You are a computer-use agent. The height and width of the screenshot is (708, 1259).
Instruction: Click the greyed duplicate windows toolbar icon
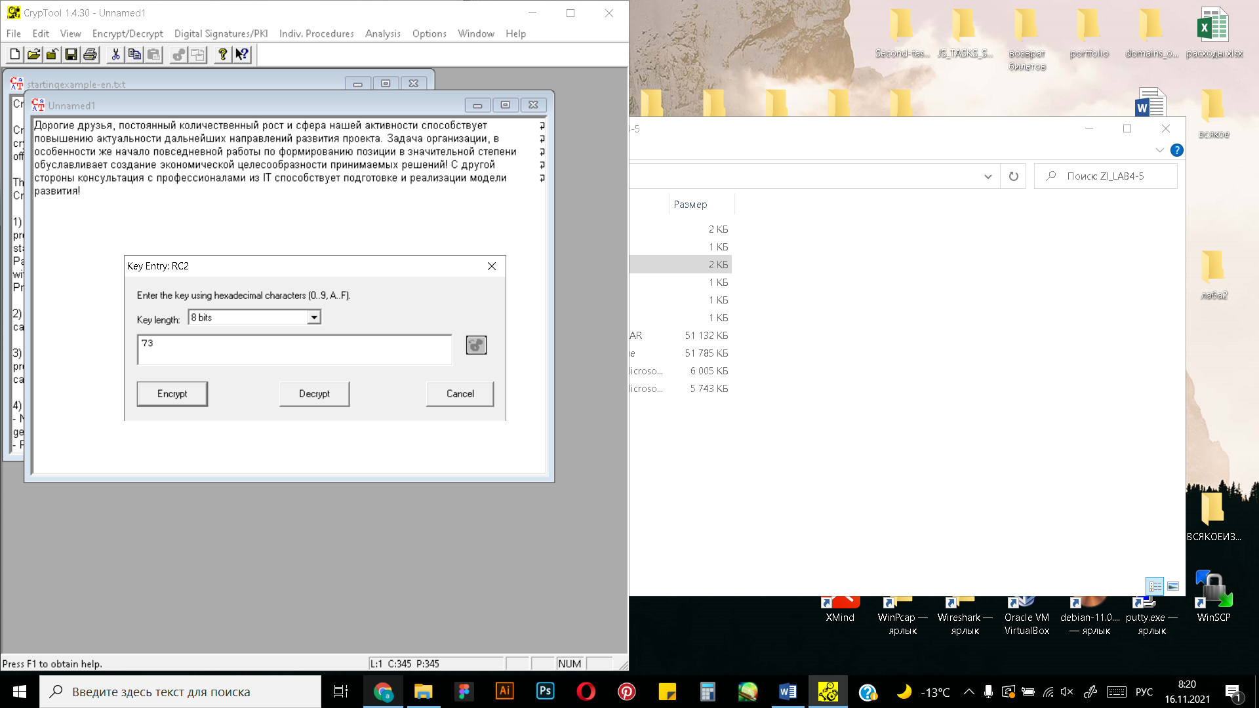[197, 54]
